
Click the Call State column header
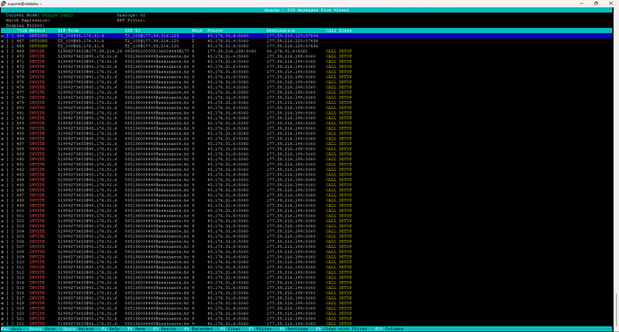(339, 30)
